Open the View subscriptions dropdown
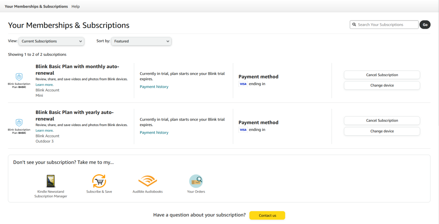 tap(51, 41)
